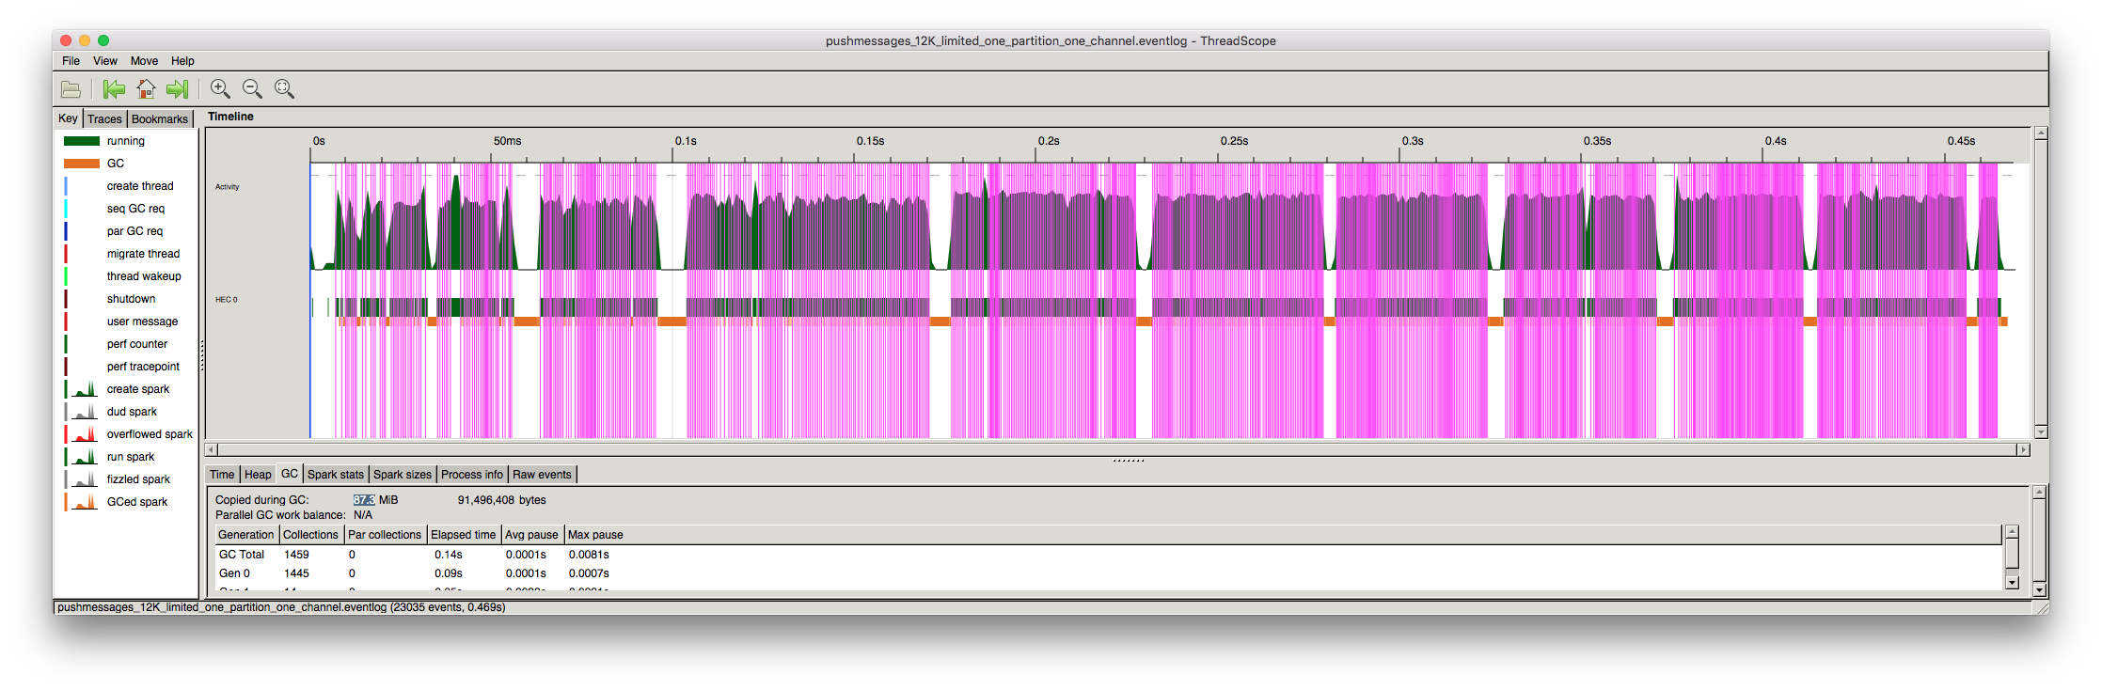The height and width of the screenshot is (690, 2102).
Task: Click the orange GC colour swatch
Action: coord(82,164)
